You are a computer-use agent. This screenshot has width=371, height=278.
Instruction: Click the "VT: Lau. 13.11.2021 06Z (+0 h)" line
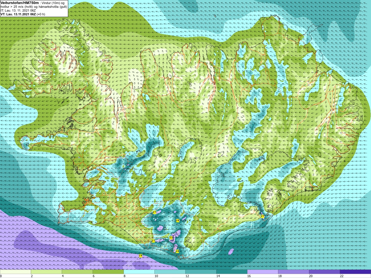[23, 14]
